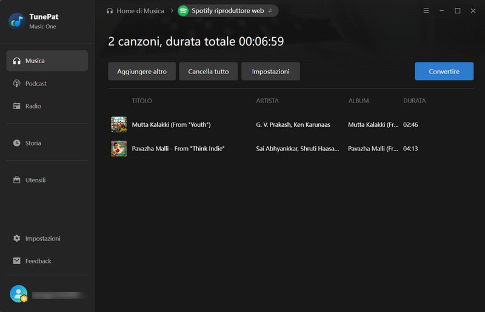Click the ARTISTA column header
The image size is (485, 312).
click(x=267, y=101)
